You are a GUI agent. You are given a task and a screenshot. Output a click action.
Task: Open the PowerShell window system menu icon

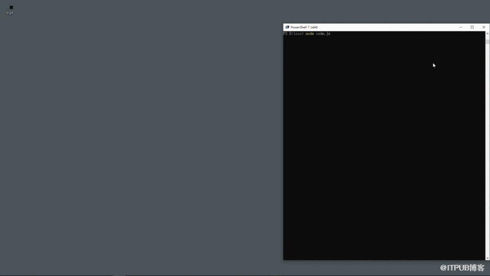coord(287,27)
